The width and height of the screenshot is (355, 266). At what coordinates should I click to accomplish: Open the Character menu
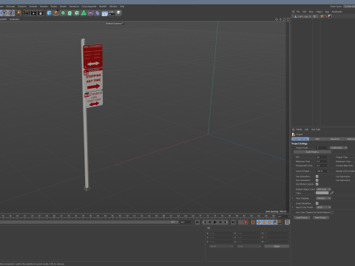pos(22,7)
